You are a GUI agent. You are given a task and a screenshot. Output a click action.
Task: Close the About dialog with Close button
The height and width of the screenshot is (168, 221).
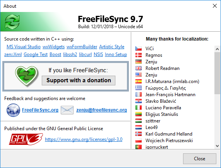click(x=199, y=159)
